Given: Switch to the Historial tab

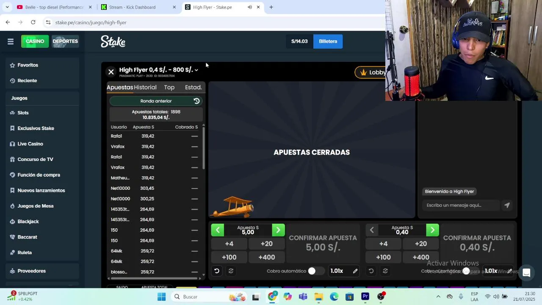Looking at the screenshot, I should (145, 87).
